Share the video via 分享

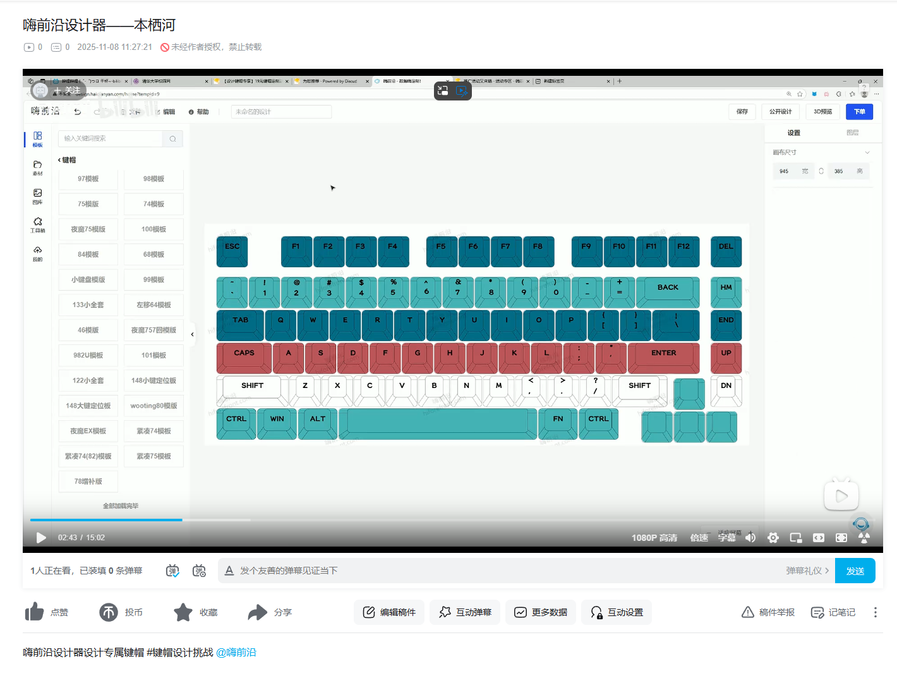tap(258, 612)
